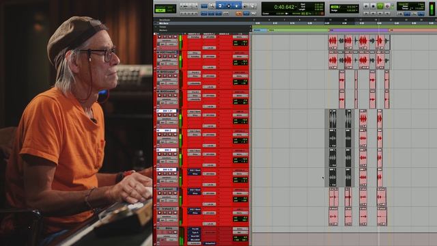This screenshot has width=437, height=246.
Task: Mute the BW 1.01 track
Action: tap(175, 115)
